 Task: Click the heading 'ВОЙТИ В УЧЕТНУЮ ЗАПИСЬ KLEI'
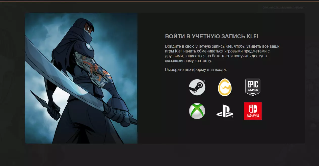(211, 37)
